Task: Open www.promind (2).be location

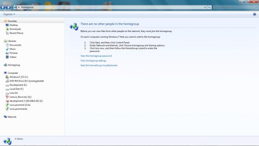Action: [x=20, y=105]
